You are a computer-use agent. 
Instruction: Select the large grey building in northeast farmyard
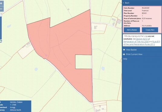(119, 21)
